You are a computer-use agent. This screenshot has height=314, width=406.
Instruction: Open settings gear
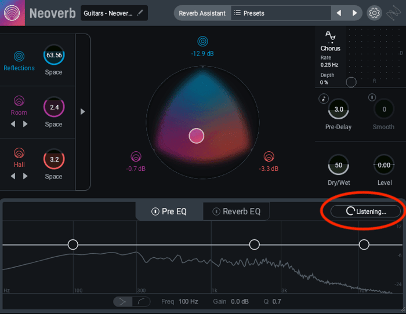click(x=374, y=13)
